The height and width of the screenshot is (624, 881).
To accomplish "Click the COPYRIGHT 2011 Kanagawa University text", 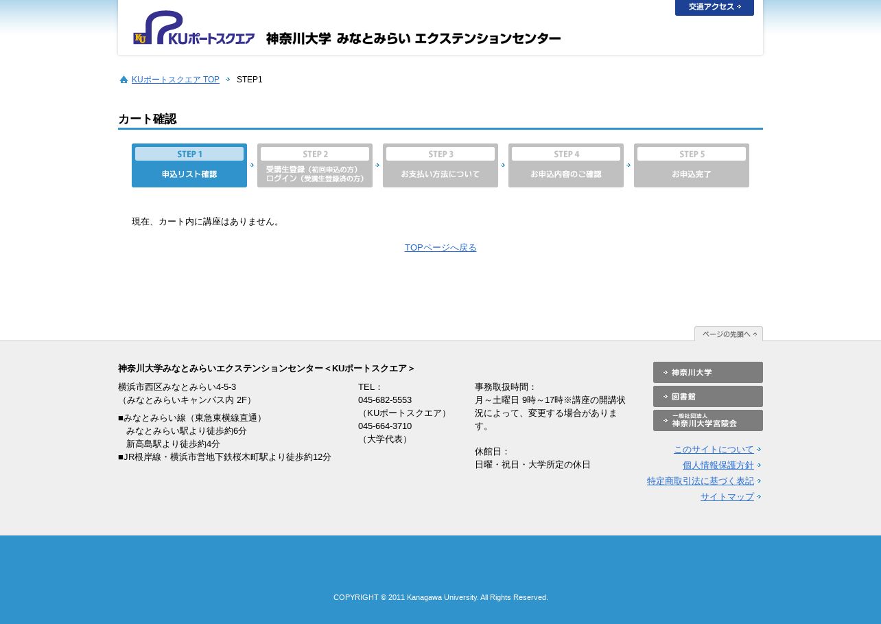I will click(441, 597).
